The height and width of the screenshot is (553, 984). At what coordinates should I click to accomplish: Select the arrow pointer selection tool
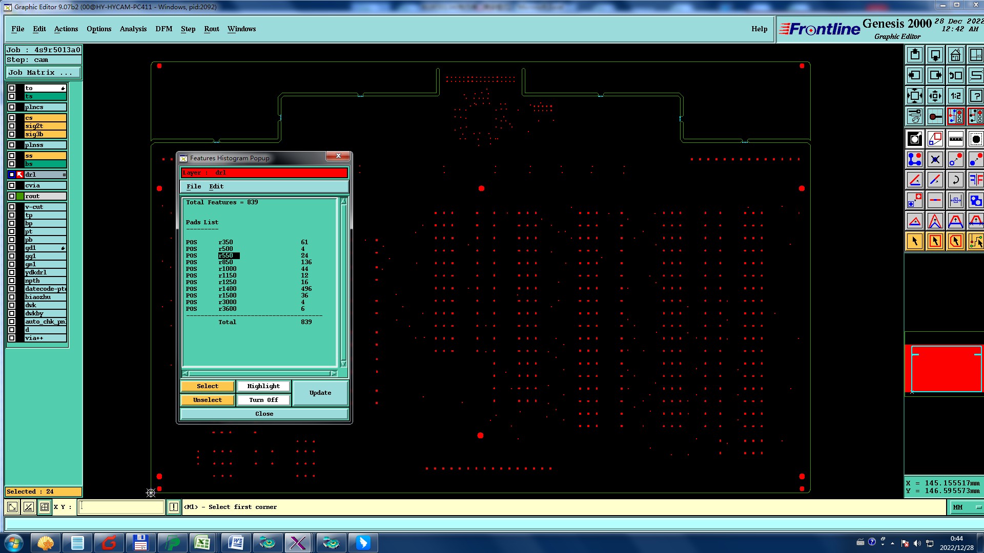click(915, 241)
